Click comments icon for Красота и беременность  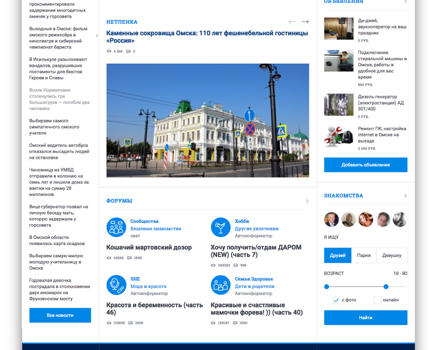click(x=130, y=323)
